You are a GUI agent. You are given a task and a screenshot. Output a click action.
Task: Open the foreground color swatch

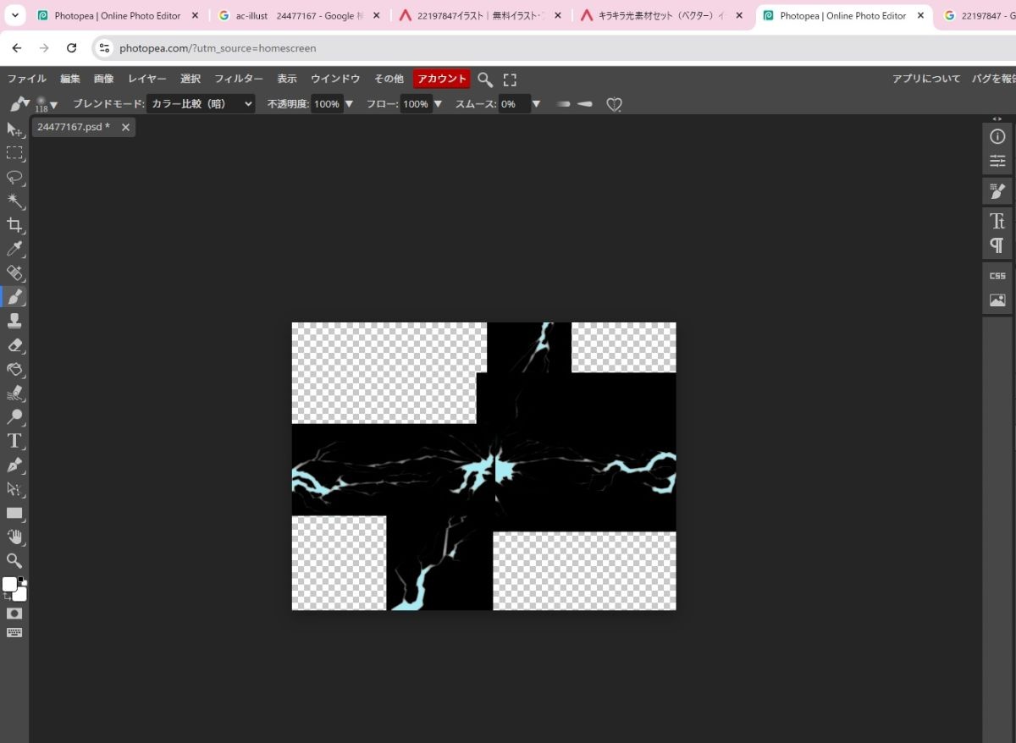click(x=9, y=584)
